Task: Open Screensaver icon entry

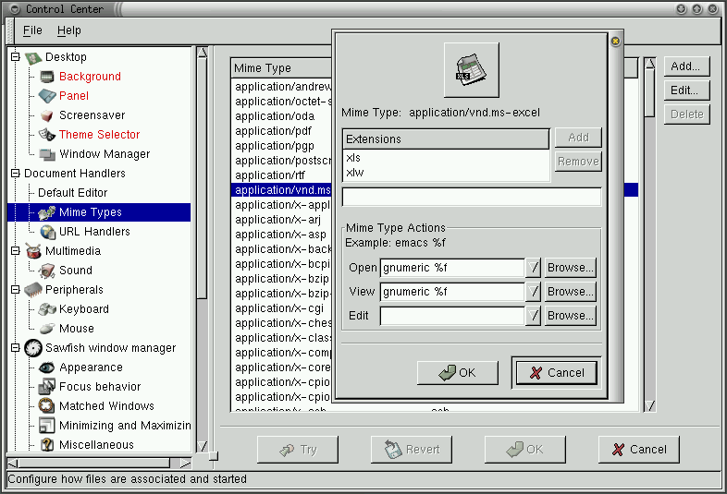Action: (47, 115)
